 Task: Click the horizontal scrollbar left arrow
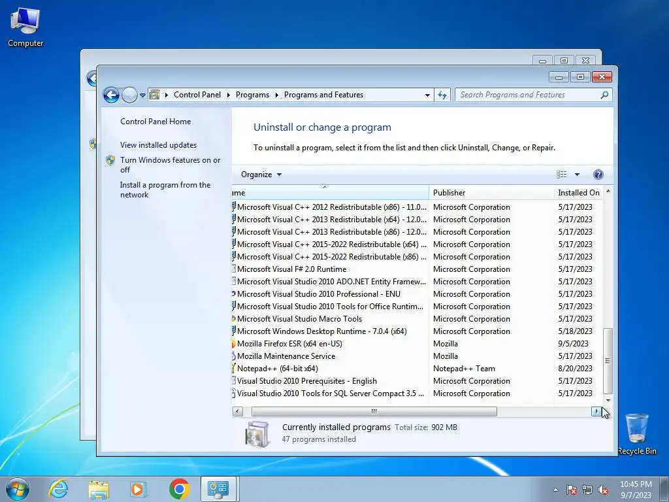click(238, 412)
